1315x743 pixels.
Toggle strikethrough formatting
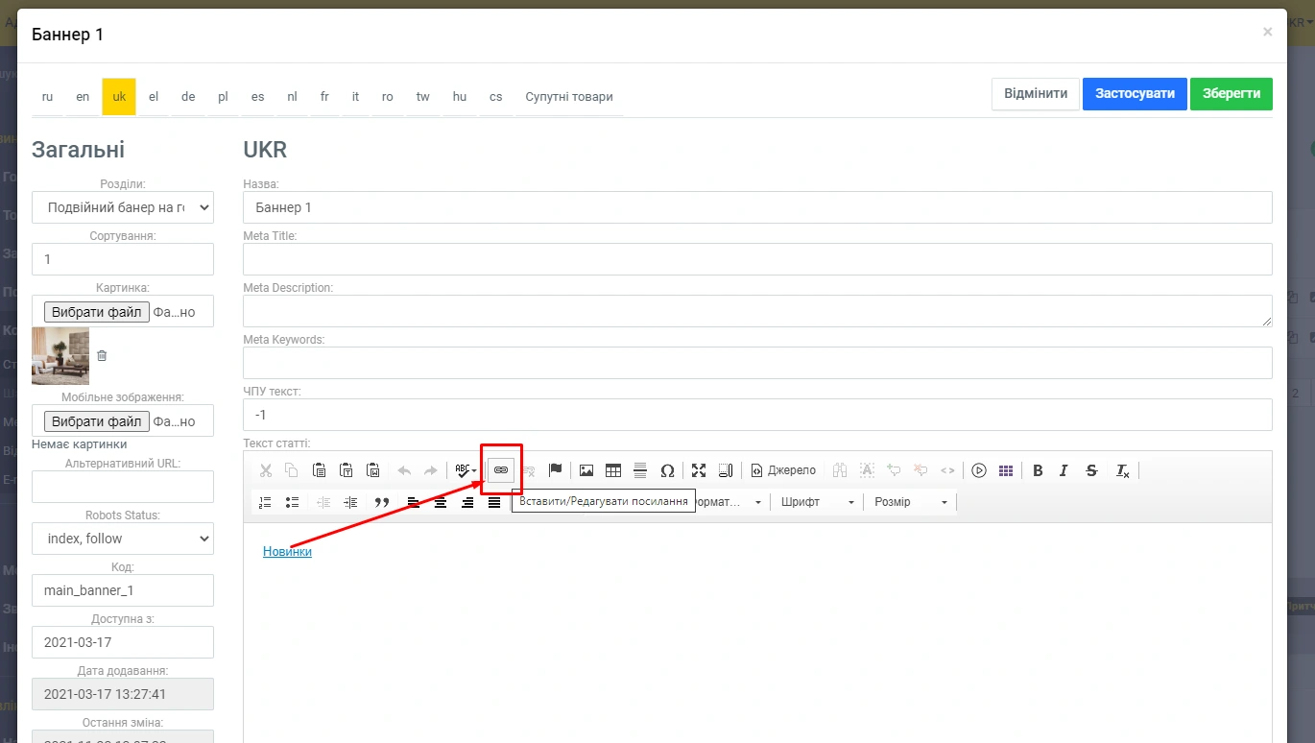click(x=1091, y=470)
